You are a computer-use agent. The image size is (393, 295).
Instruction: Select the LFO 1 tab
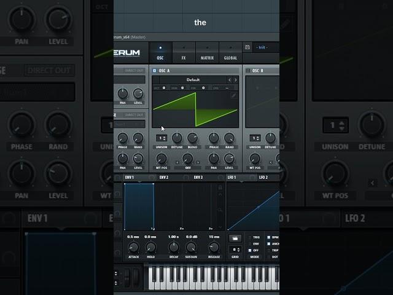tap(241, 178)
